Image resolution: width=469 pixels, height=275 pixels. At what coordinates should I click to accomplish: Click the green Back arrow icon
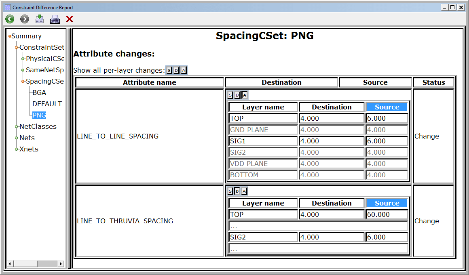(10, 19)
